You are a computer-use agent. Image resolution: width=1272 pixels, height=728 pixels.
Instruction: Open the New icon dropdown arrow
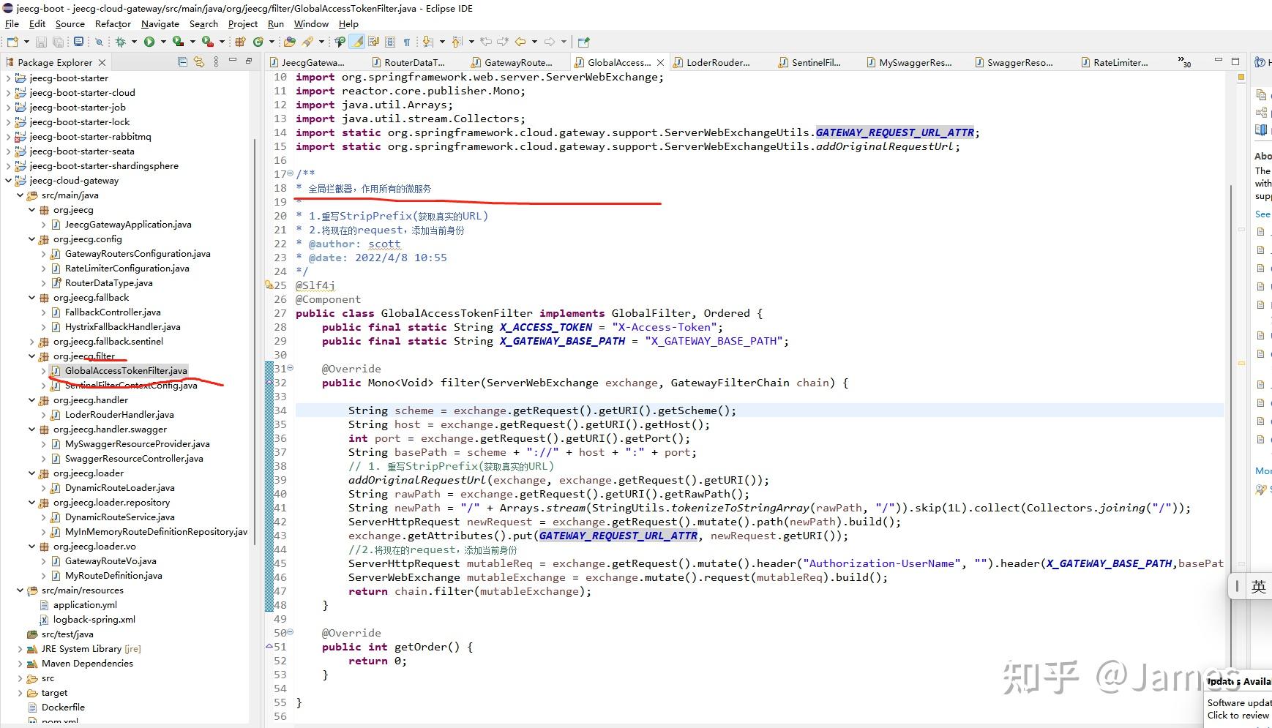(26, 42)
